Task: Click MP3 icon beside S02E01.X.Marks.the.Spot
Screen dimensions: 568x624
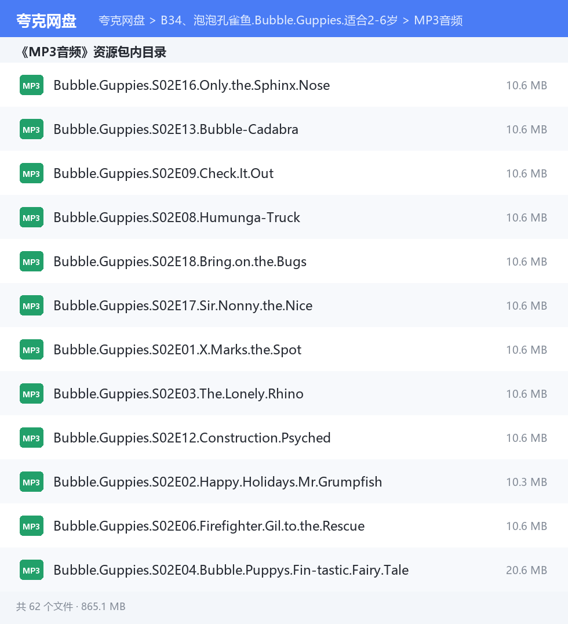Action: (x=31, y=350)
